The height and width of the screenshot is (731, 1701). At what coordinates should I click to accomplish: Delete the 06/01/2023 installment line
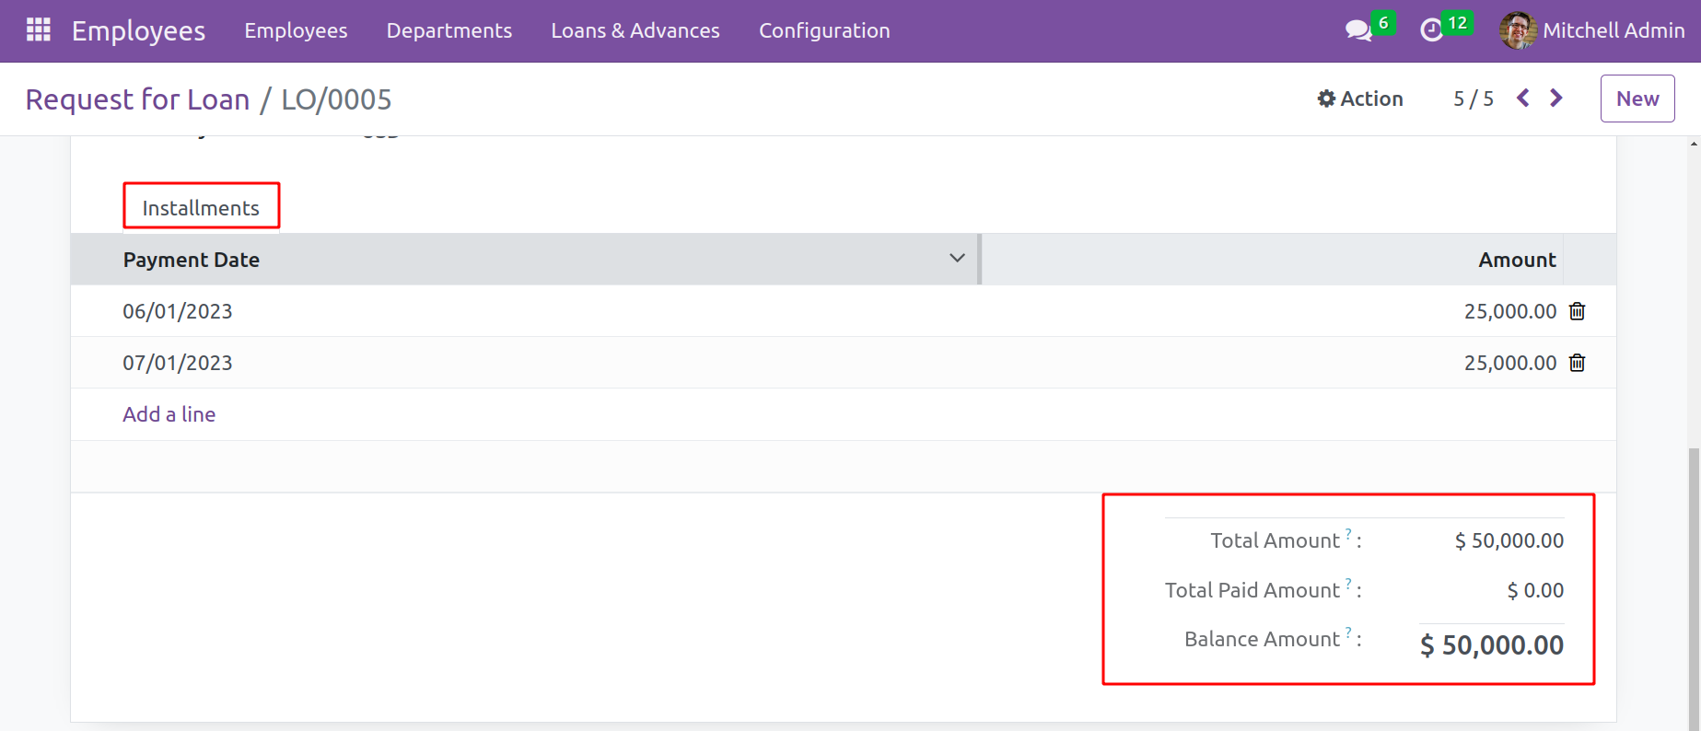pos(1577,311)
